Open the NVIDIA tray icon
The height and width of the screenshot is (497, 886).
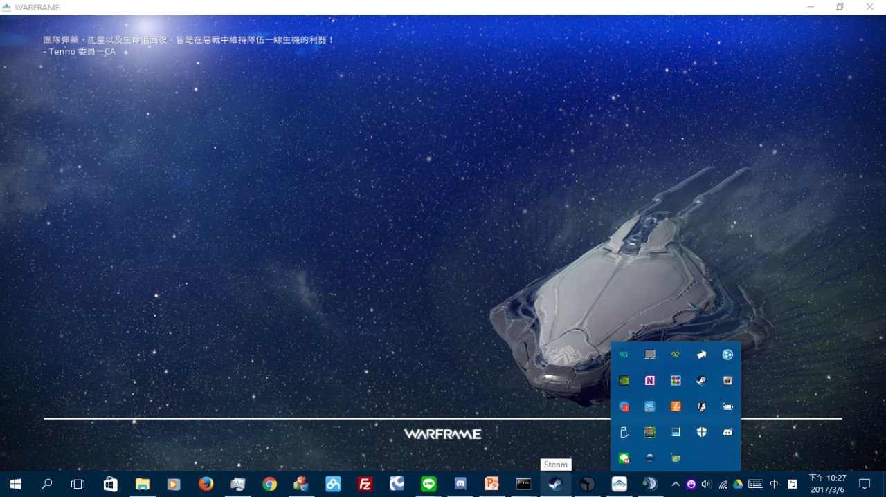point(624,380)
